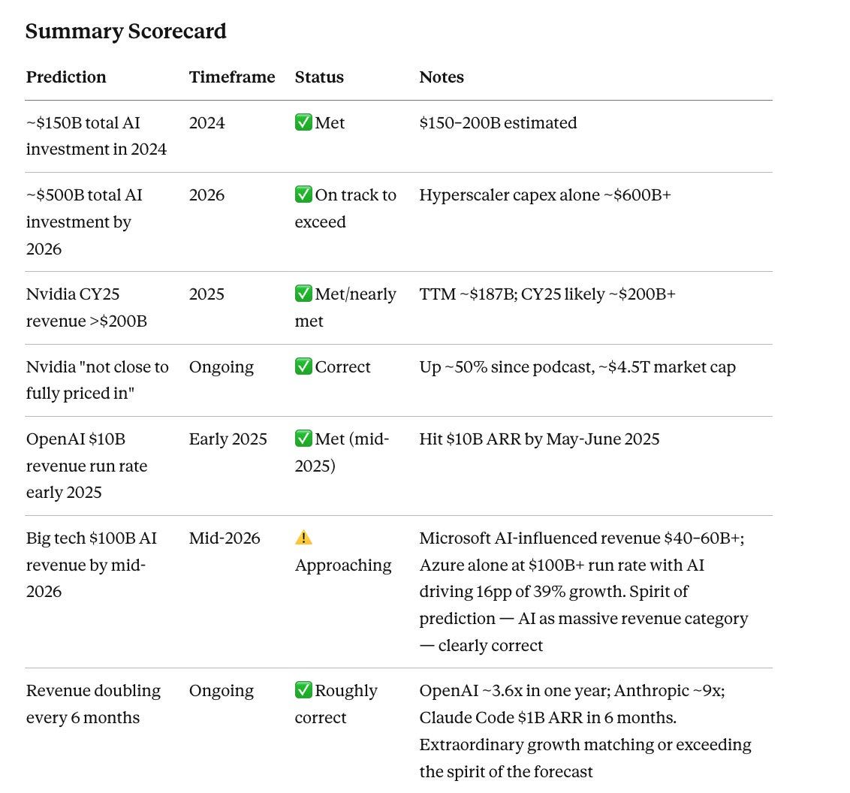
Task: Click the checkmark next to "On track to exceed"
Action: pos(303,194)
